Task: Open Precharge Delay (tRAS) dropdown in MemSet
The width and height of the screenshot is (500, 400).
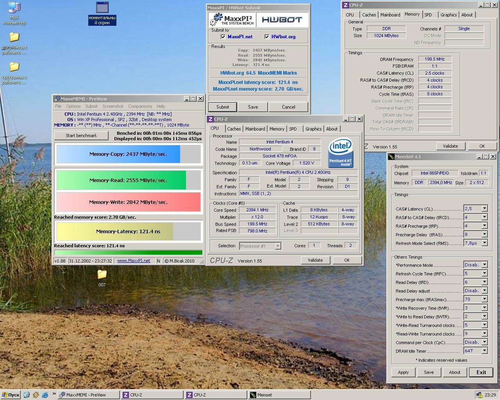Action: click(x=484, y=234)
